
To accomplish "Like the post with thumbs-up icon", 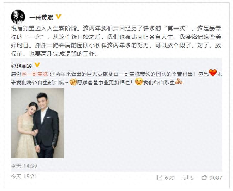I will coord(204,177).
